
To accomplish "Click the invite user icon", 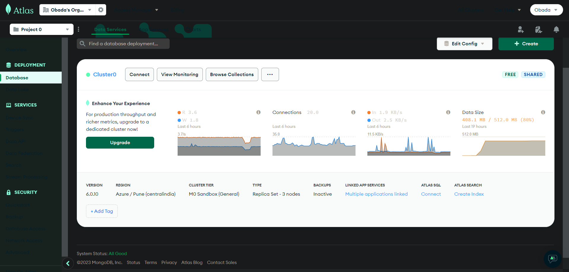I will pyautogui.click(x=521, y=29).
